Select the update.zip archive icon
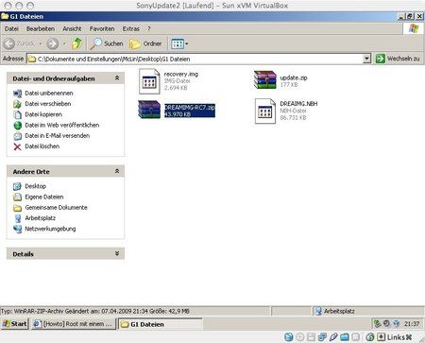 click(265, 80)
